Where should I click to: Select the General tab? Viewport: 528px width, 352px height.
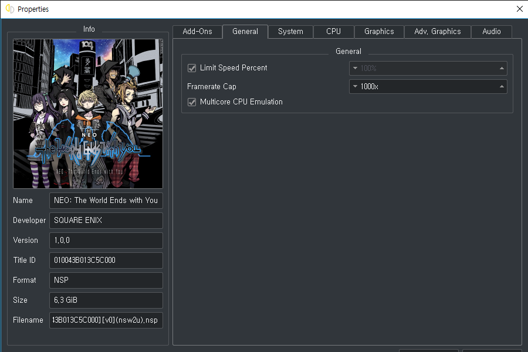(x=245, y=32)
